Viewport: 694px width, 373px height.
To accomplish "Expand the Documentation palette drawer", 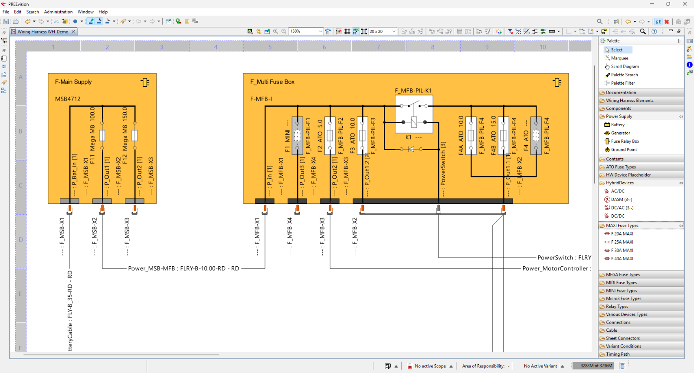I will click(x=641, y=93).
